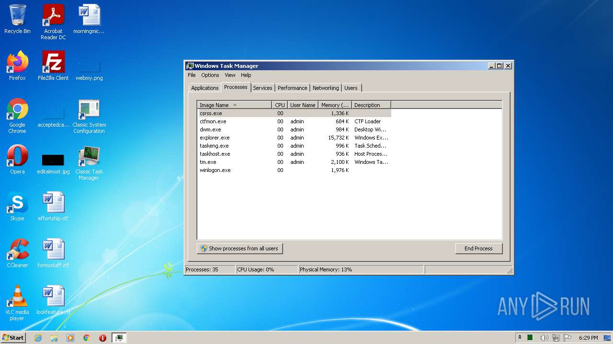Select formsstaff.rtf document
The height and width of the screenshot is (344, 613).
[53, 253]
